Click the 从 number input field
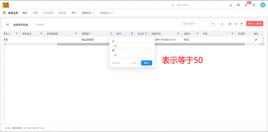The height and width of the screenshot is (132, 268). point(133,46)
